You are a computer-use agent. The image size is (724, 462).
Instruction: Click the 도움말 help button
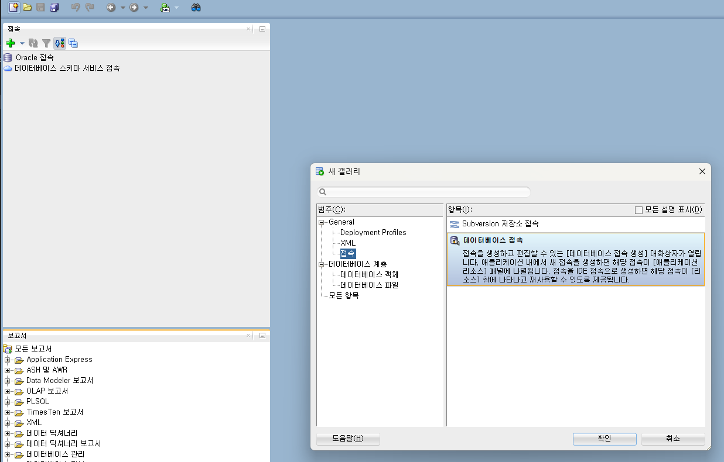348,439
